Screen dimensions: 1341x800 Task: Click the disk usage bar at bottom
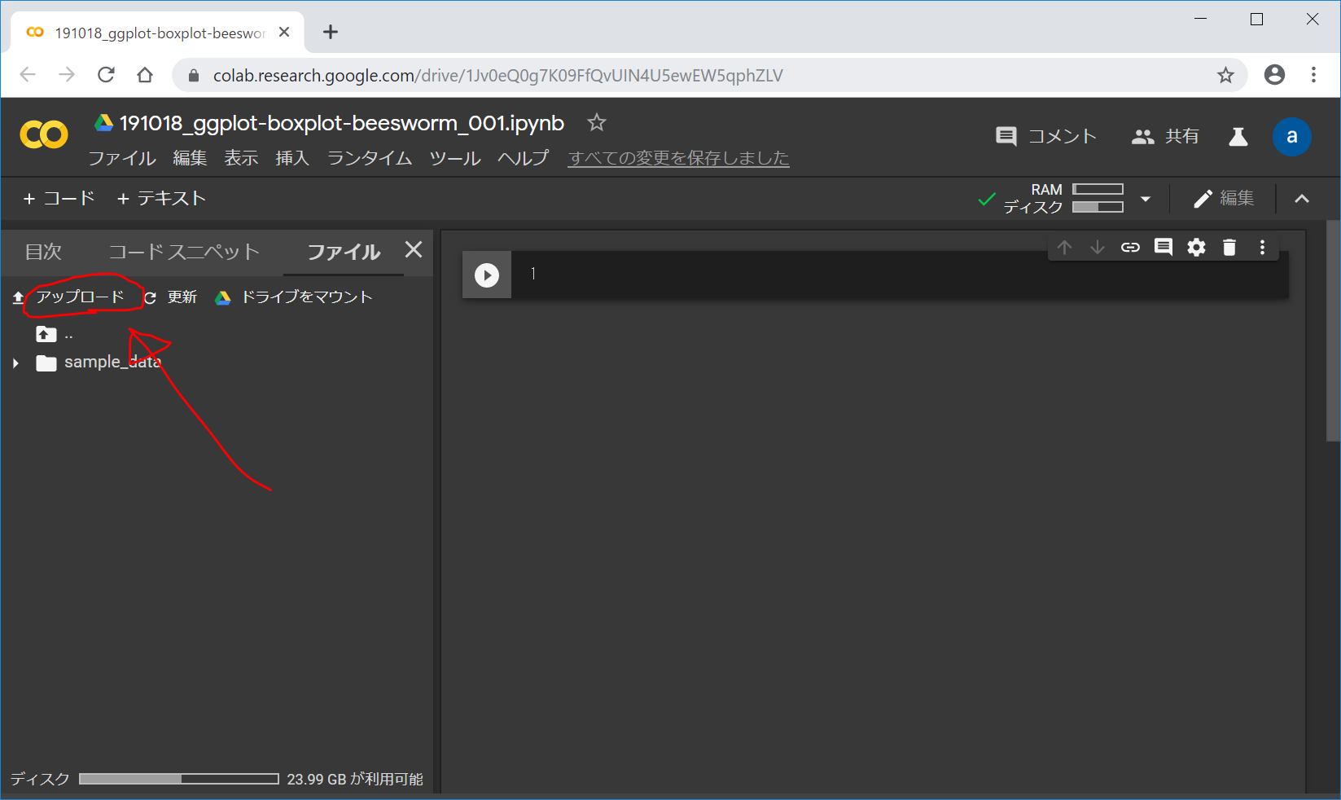(x=179, y=779)
